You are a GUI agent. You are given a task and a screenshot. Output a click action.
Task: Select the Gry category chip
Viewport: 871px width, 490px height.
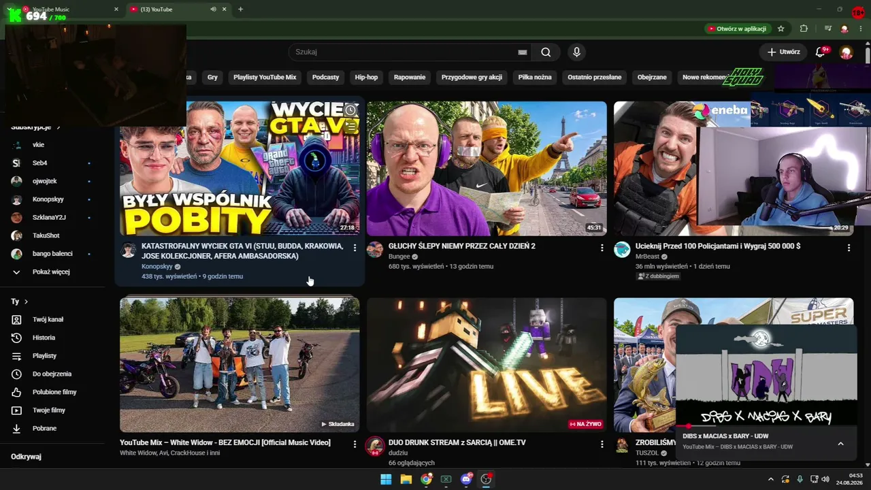coord(212,77)
